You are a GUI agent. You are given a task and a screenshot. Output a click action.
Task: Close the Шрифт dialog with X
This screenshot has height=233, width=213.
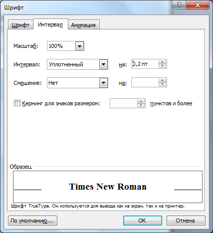198,5
